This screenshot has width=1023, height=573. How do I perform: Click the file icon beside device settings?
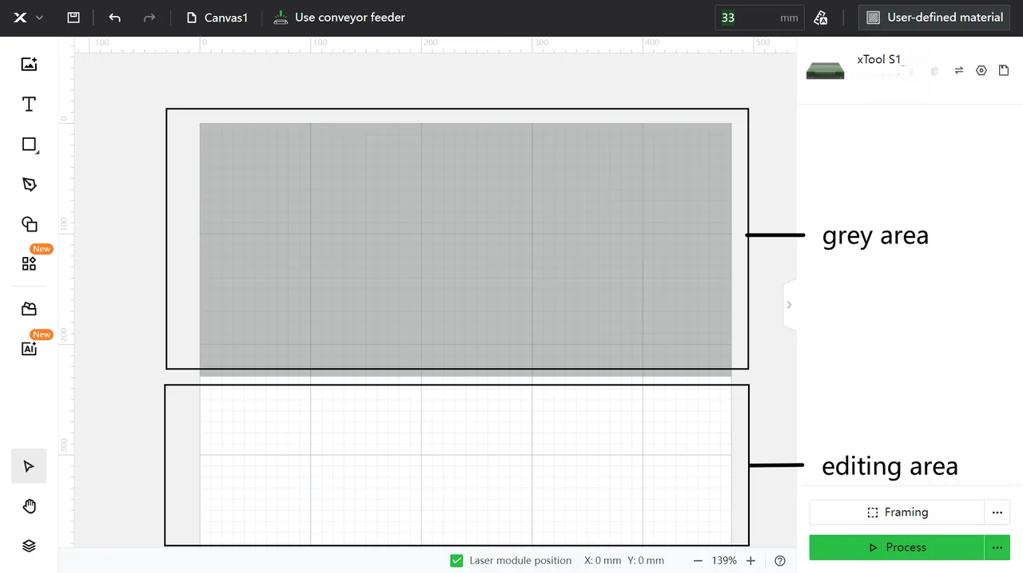pos(1004,70)
